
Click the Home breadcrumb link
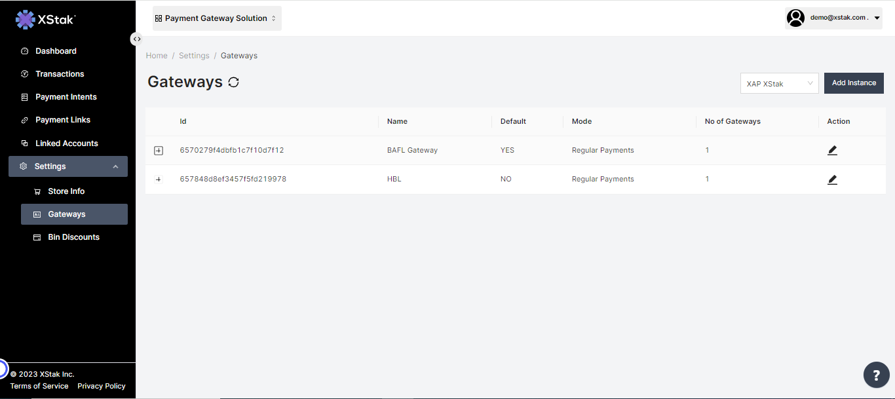(157, 56)
